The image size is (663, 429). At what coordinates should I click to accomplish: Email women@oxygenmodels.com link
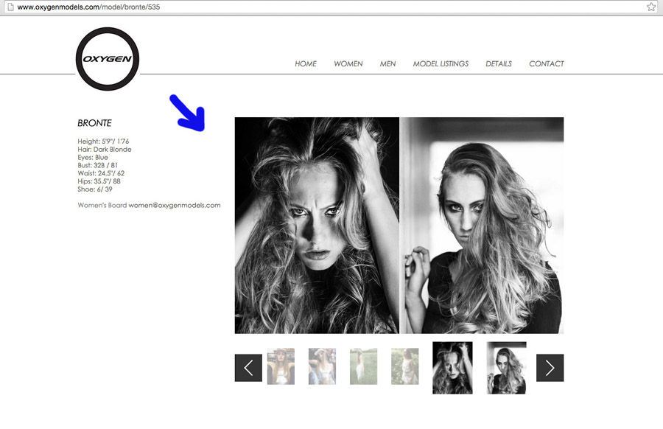(x=174, y=205)
